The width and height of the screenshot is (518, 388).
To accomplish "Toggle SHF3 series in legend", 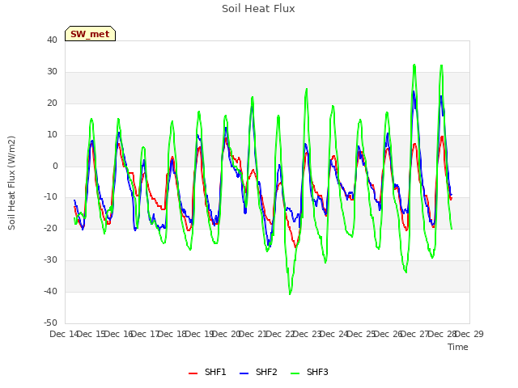I will [x=309, y=372].
